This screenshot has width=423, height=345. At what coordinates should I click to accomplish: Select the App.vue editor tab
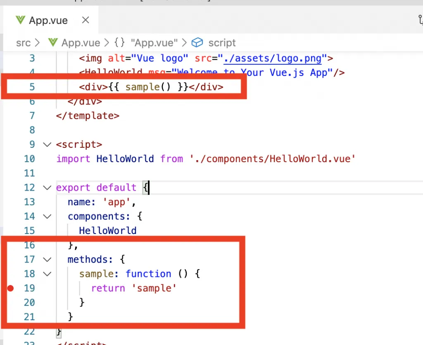[x=48, y=20]
